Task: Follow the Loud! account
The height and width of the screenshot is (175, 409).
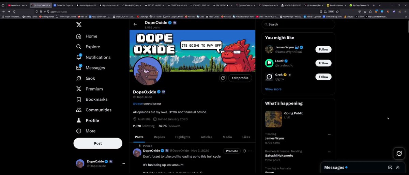Action: click(323, 63)
